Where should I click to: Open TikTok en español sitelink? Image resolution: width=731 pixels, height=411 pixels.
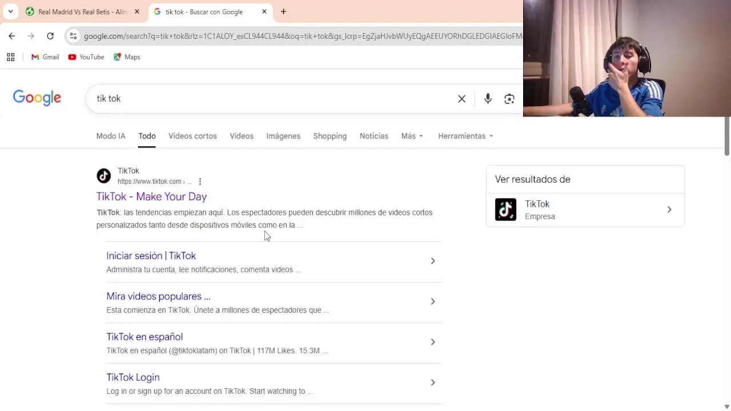click(144, 337)
